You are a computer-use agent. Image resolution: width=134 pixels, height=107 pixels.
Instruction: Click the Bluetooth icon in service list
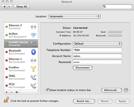click(x=33, y=52)
